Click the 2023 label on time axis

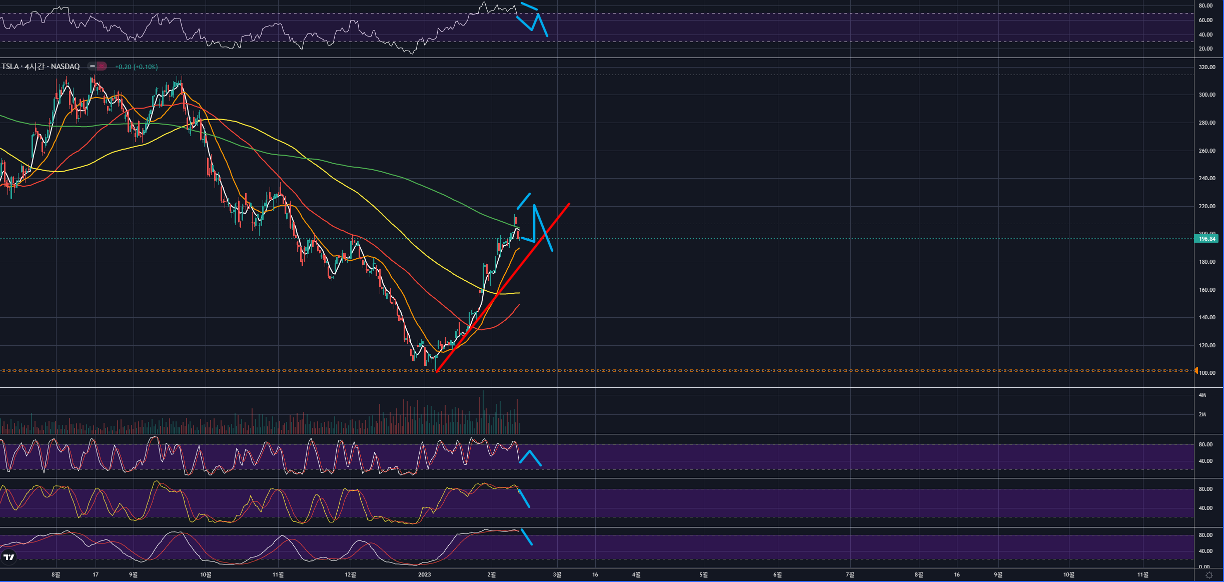tap(424, 574)
